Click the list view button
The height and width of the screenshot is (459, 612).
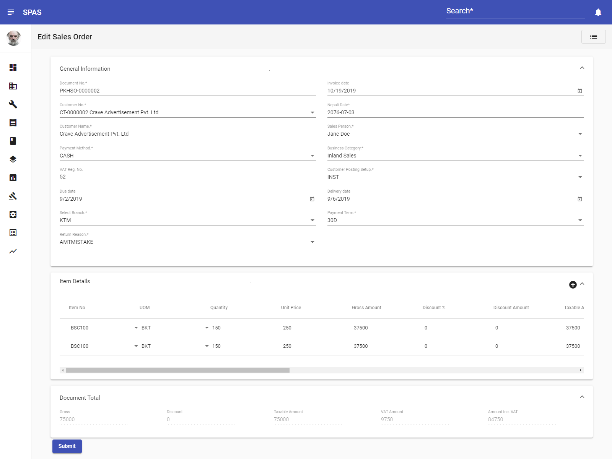tap(593, 37)
